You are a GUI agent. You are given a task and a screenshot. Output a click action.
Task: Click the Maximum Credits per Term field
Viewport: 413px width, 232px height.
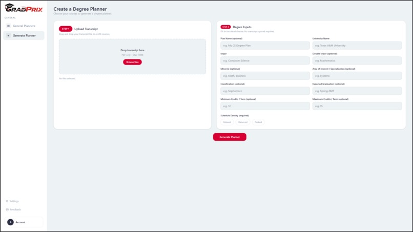point(357,106)
